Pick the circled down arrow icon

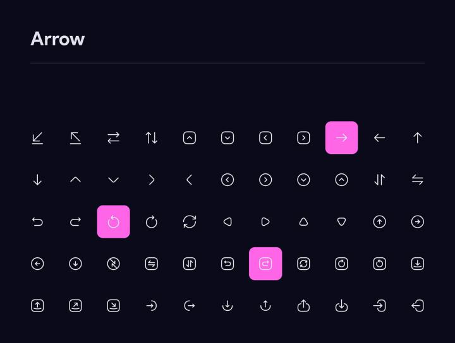pyautogui.click(x=75, y=264)
